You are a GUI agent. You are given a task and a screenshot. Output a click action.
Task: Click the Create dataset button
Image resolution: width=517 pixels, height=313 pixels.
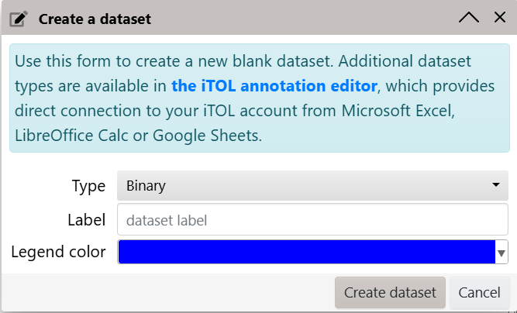point(390,293)
